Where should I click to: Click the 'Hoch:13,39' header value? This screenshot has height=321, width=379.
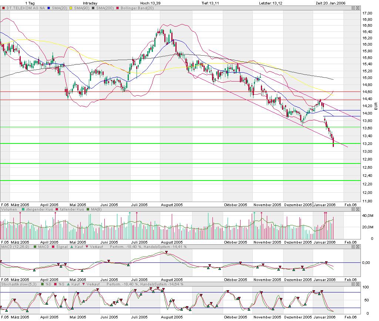[150, 3]
